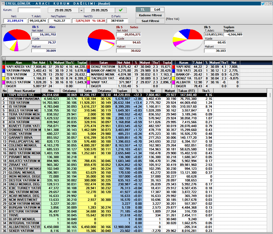
Task: Click yellow swatch beside TACIRLER YAT in Satan table
Action: (88, 78)
